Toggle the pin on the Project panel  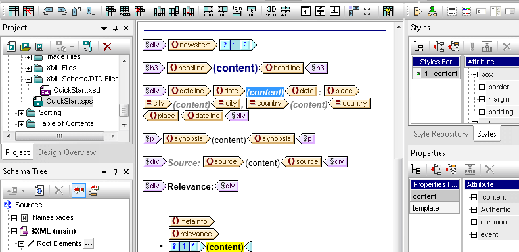115,28
